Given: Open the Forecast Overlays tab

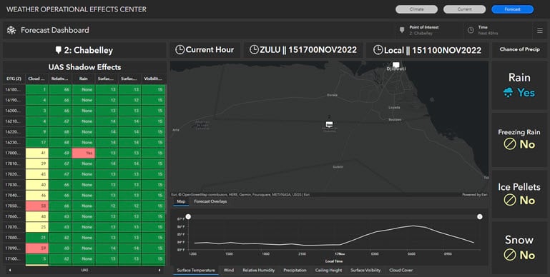Looking at the screenshot, I should pos(210,201).
